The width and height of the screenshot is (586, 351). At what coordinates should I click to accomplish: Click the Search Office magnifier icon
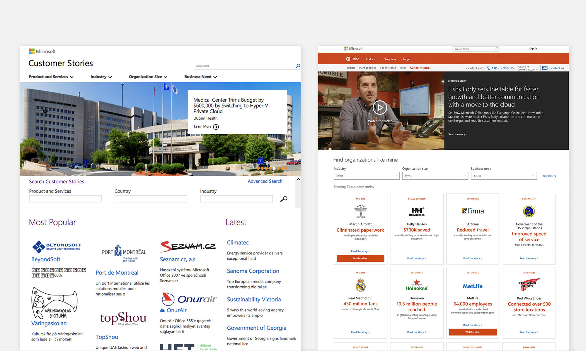click(497, 49)
